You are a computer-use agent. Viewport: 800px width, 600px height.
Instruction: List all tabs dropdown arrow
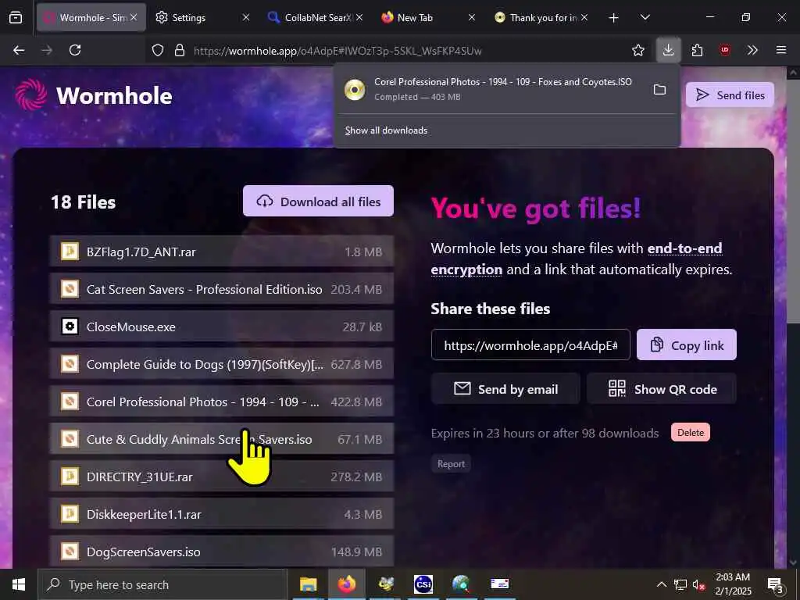(645, 17)
